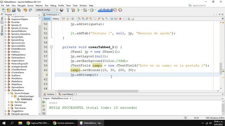Click the Save All toolbar icon
225x126 pixels.
point(19,10)
